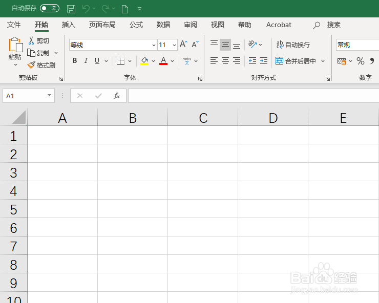This screenshot has width=379, height=303.
Task: Click the Save disk icon
Action: coord(71,9)
